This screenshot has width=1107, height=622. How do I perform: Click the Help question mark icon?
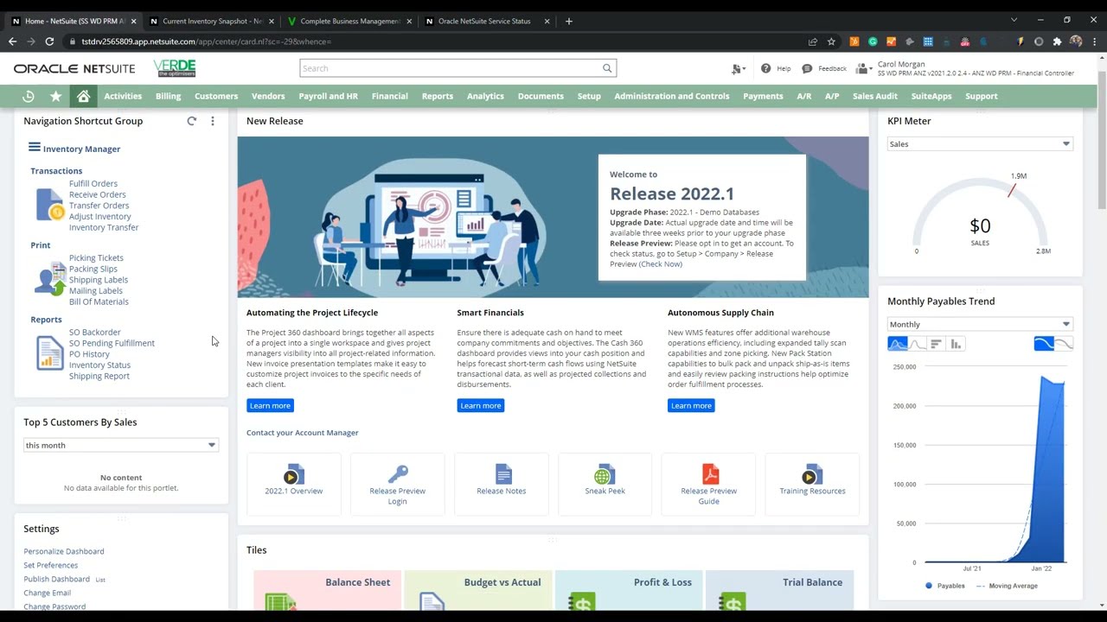pos(765,68)
